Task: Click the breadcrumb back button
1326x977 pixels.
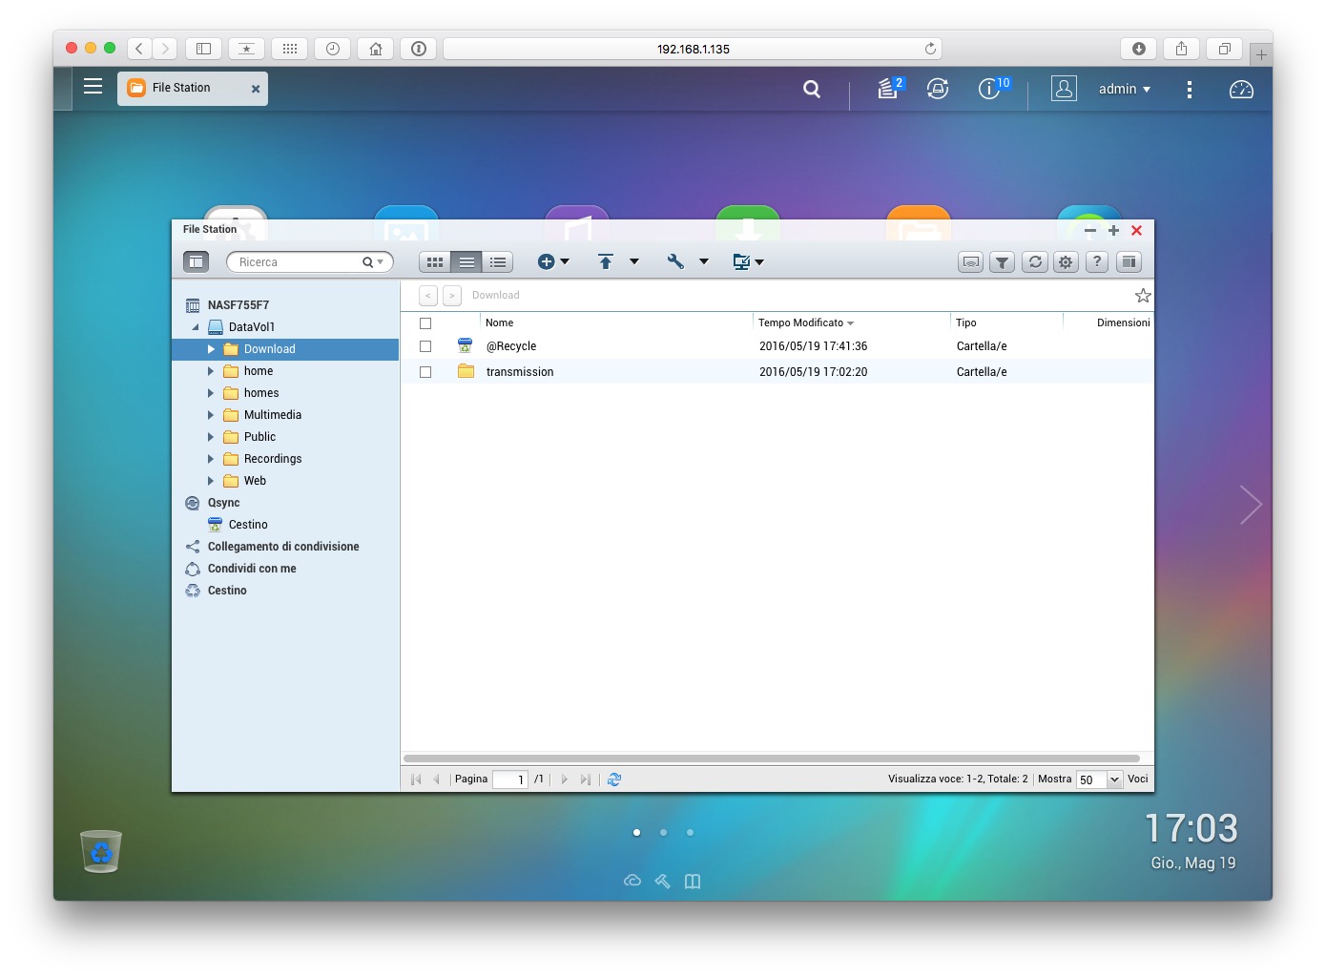Action: coord(428,296)
